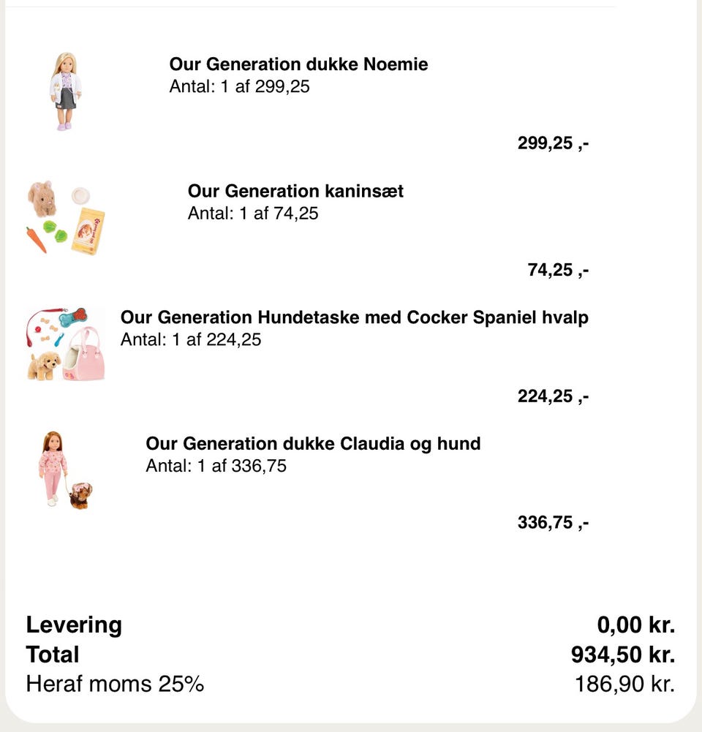Open Our Generation kaninsæt title
Screen dimensions: 702x732
[x=295, y=191]
